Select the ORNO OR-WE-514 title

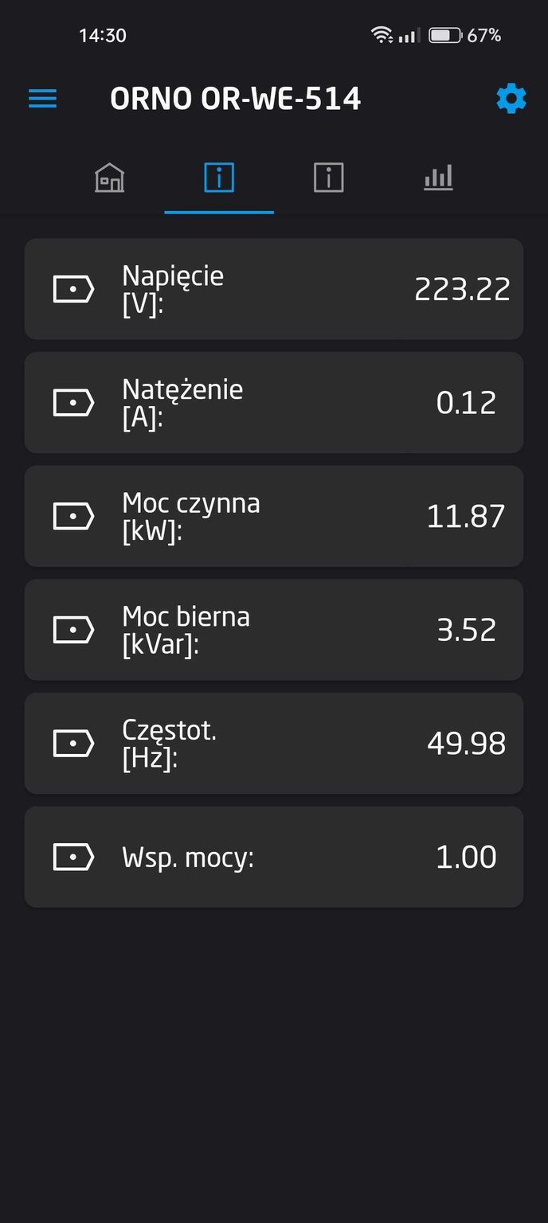click(x=236, y=98)
